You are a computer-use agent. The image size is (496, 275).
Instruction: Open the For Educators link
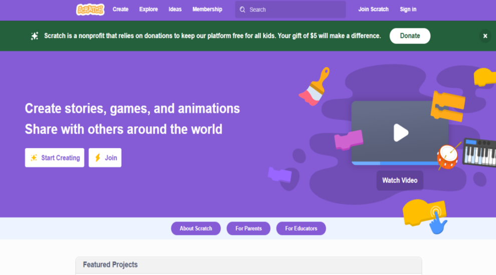[x=301, y=228]
